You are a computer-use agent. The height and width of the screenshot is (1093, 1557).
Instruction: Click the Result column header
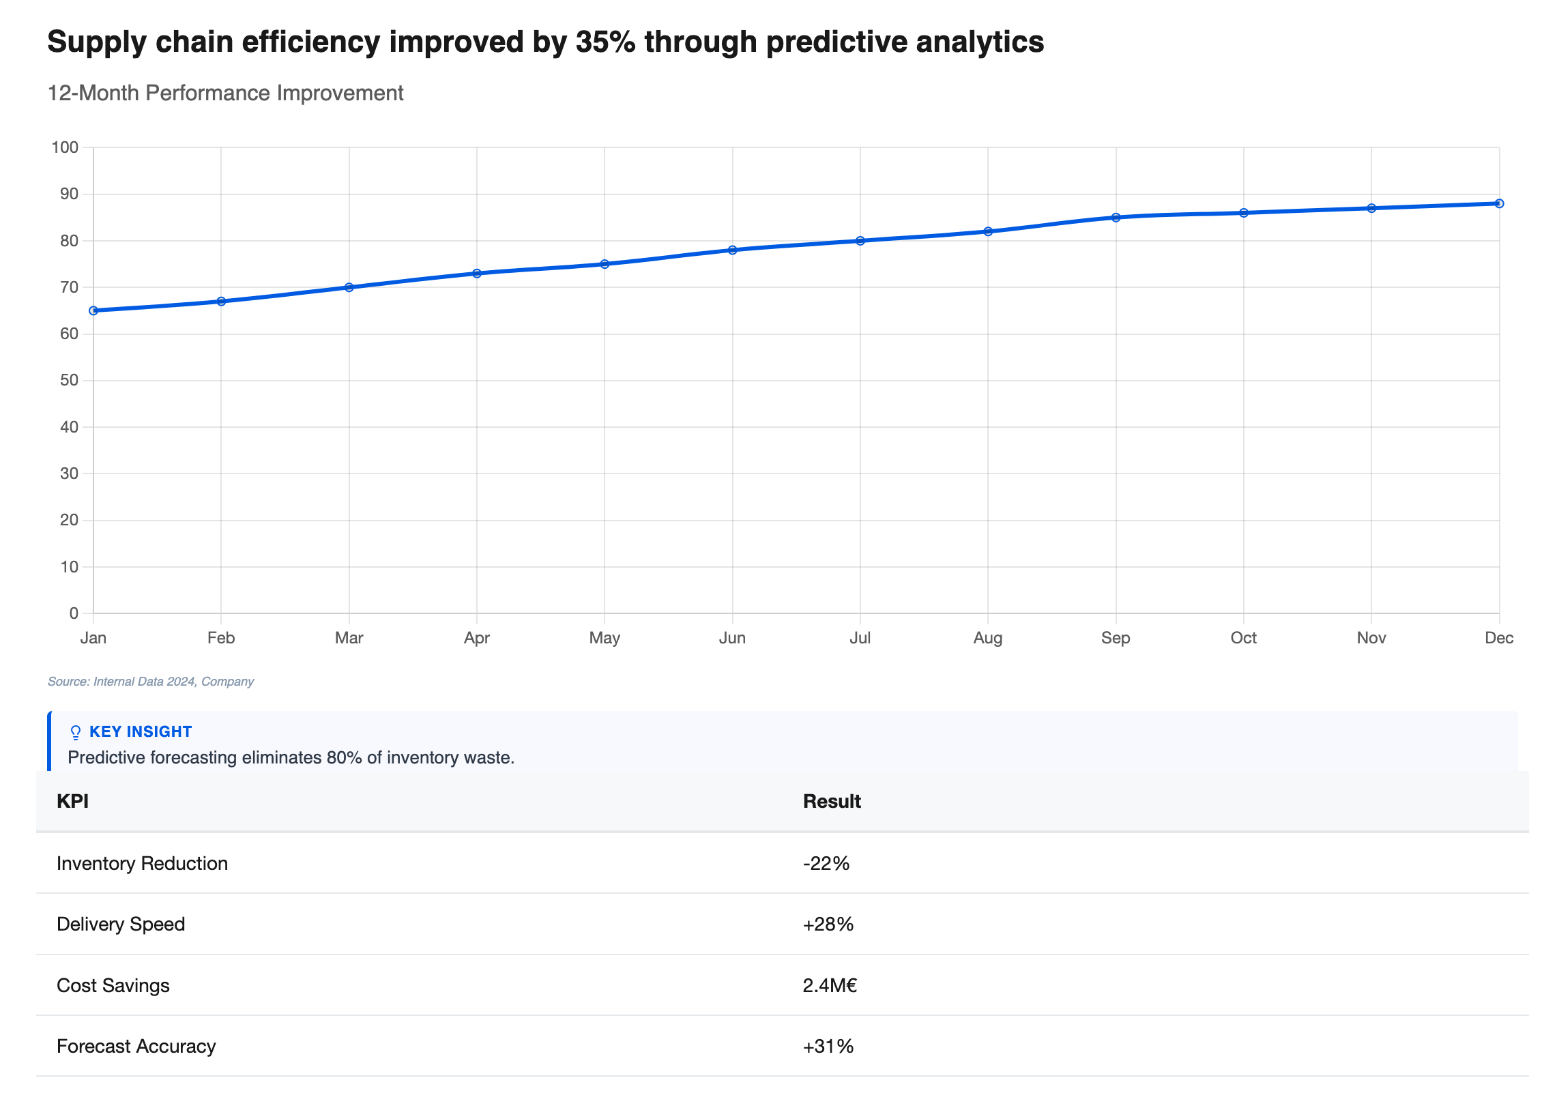pyautogui.click(x=832, y=801)
